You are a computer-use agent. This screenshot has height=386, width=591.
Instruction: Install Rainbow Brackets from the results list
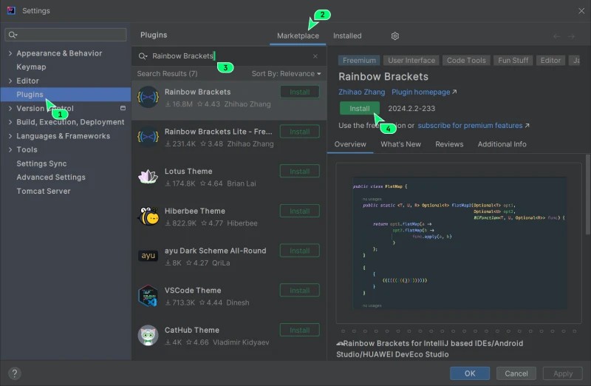tap(300, 92)
